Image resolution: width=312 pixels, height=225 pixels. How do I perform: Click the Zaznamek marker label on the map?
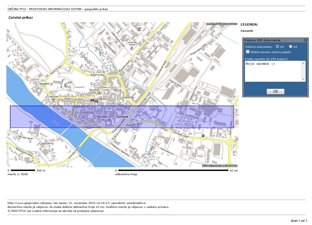coord(122,117)
